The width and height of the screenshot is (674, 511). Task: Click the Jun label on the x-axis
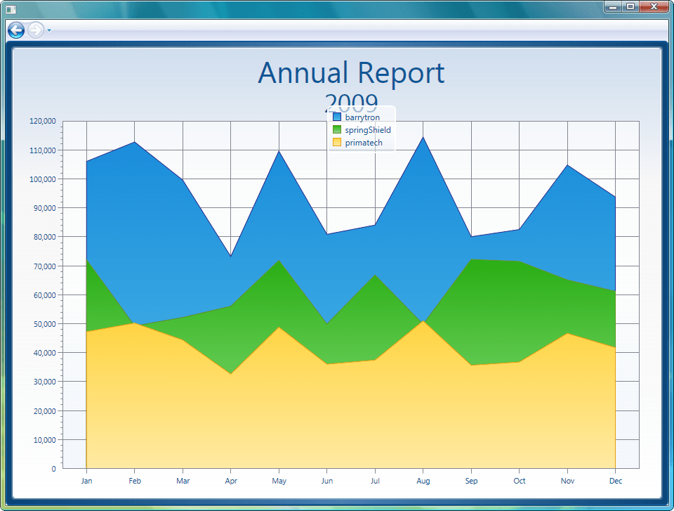[x=326, y=480]
